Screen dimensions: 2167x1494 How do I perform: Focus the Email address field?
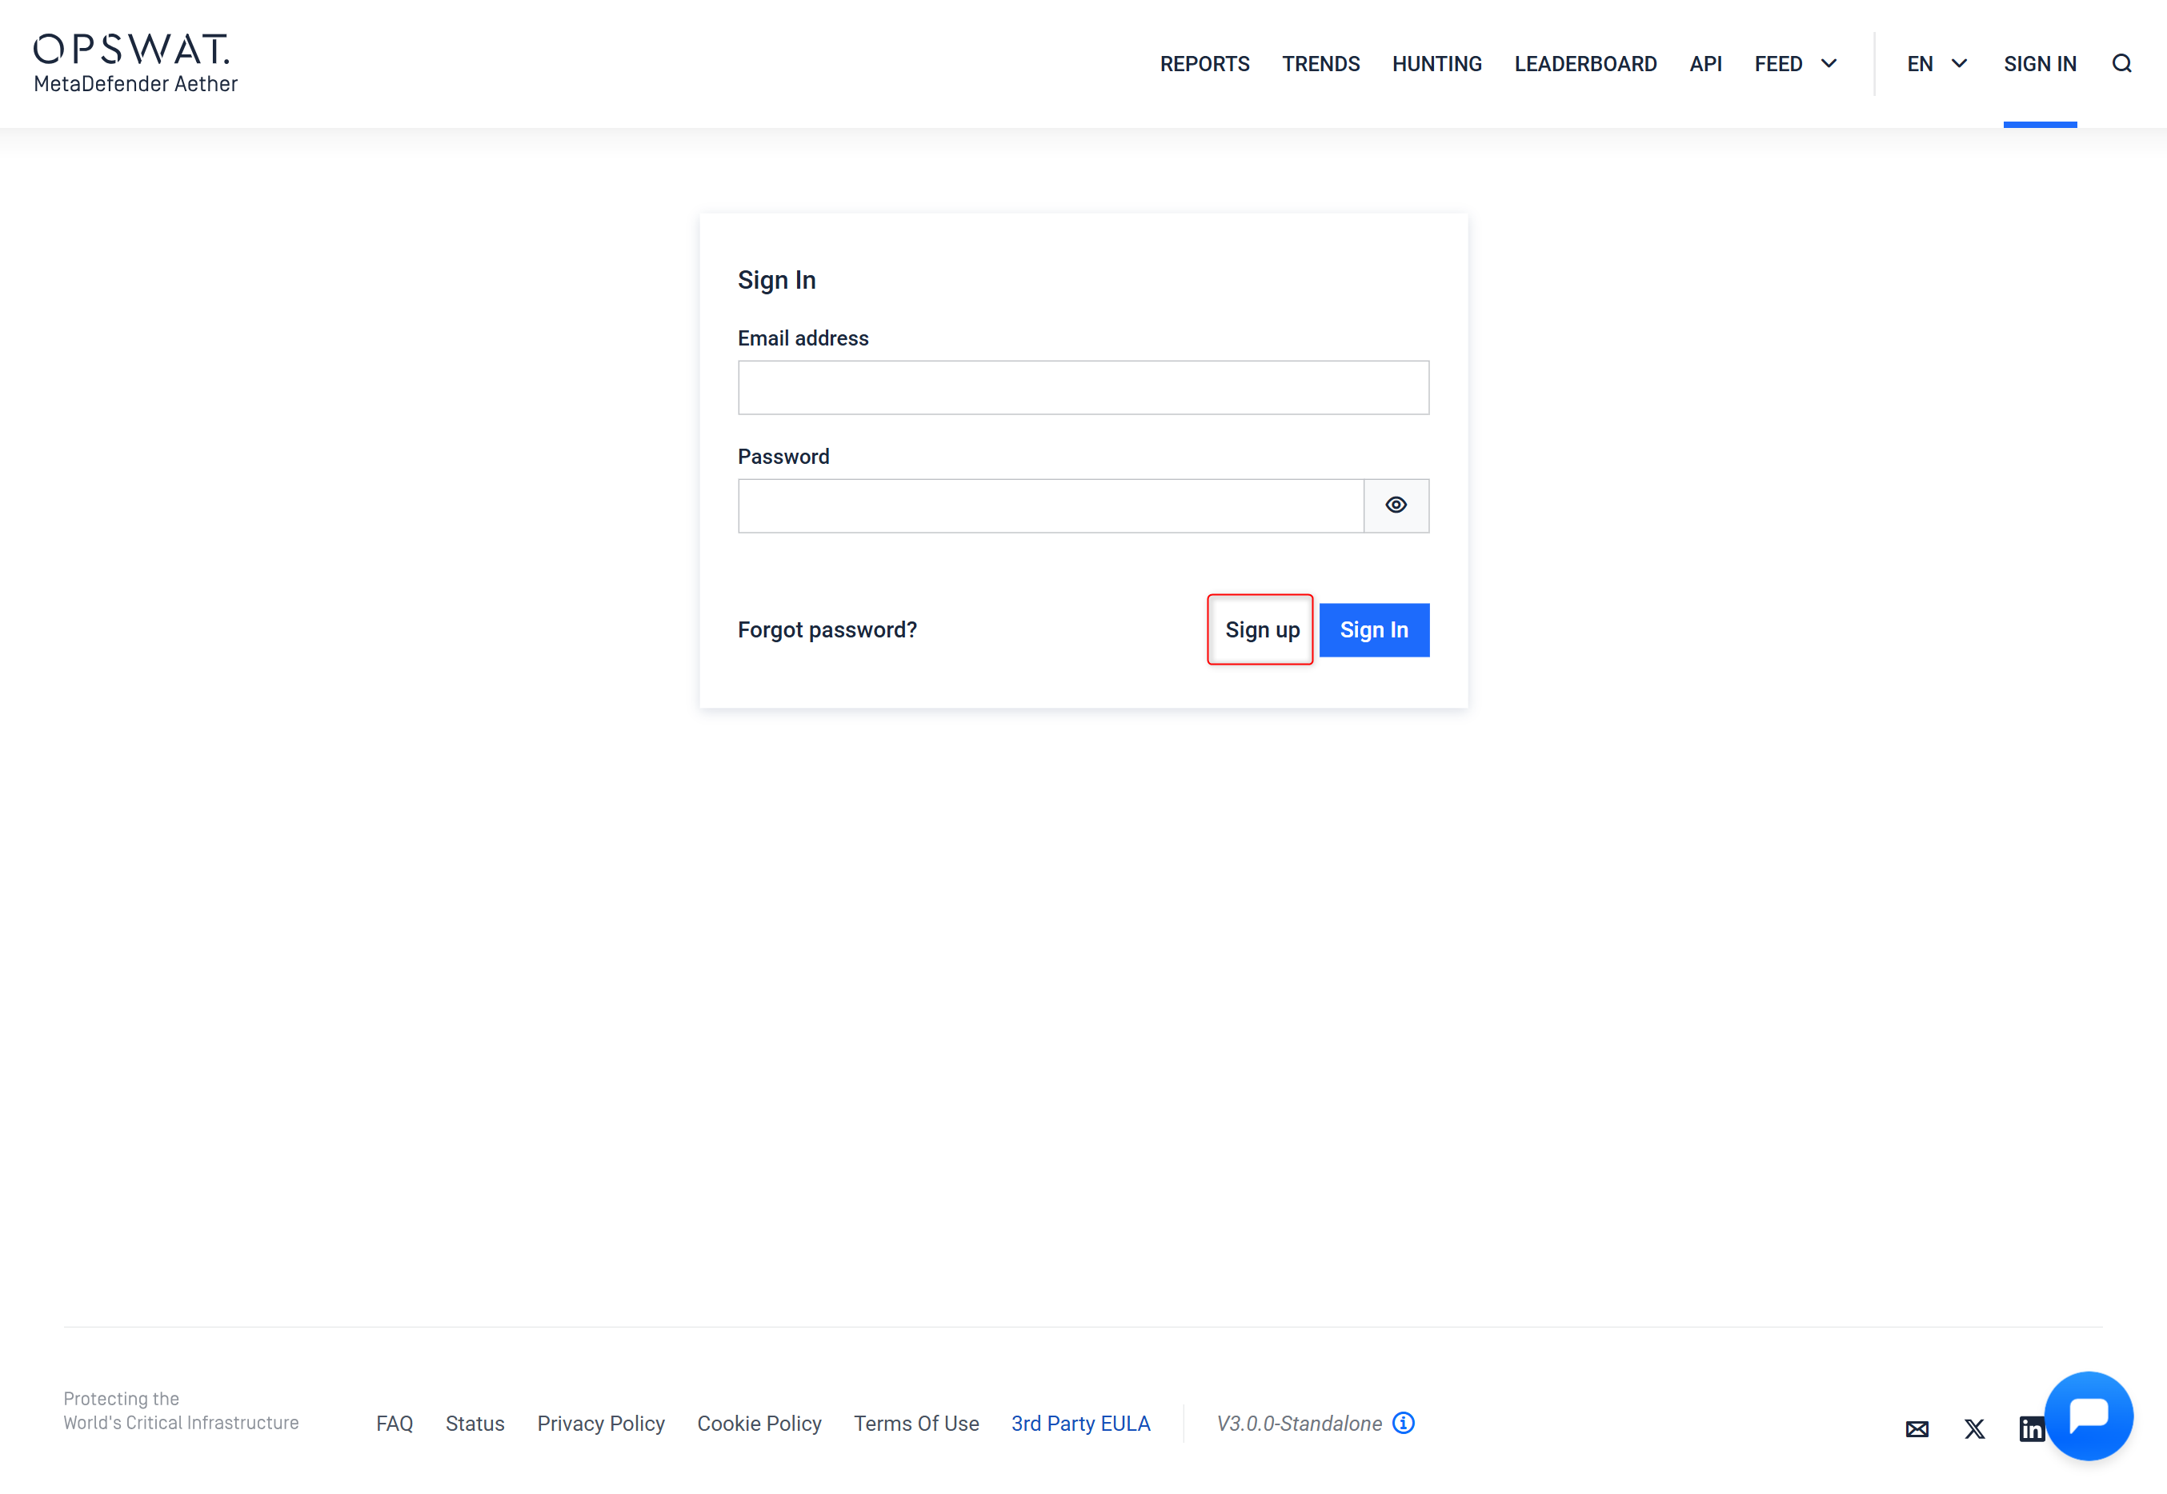point(1083,388)
